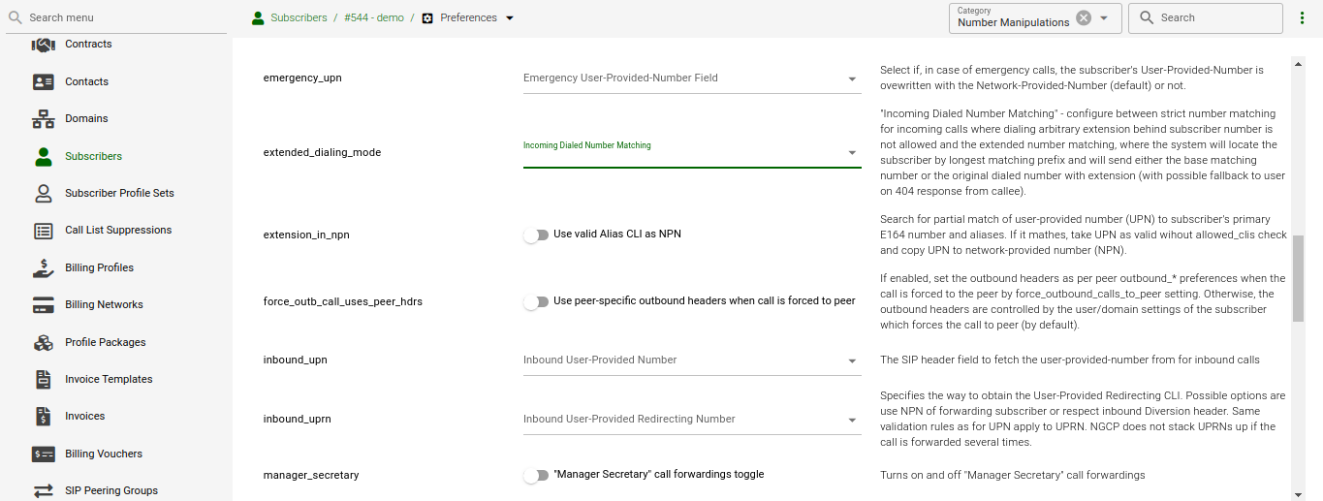The height and width of the screenshot is (501, 1323).
Task: Go to Subscribers breadcrumb link
Action: [299, 18]
